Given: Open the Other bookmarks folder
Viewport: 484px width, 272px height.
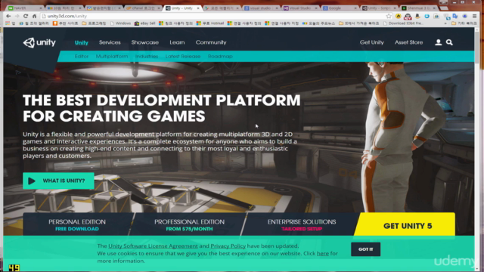Looking at the screenshot, I should coord(464,23).
